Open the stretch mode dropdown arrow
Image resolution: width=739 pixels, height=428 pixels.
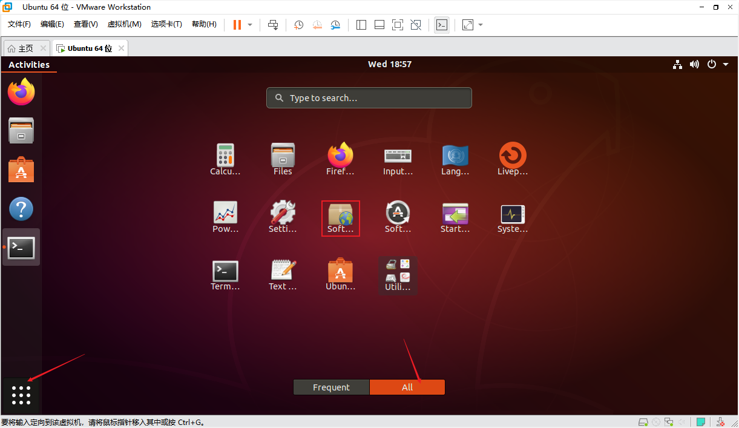(481, 25)
